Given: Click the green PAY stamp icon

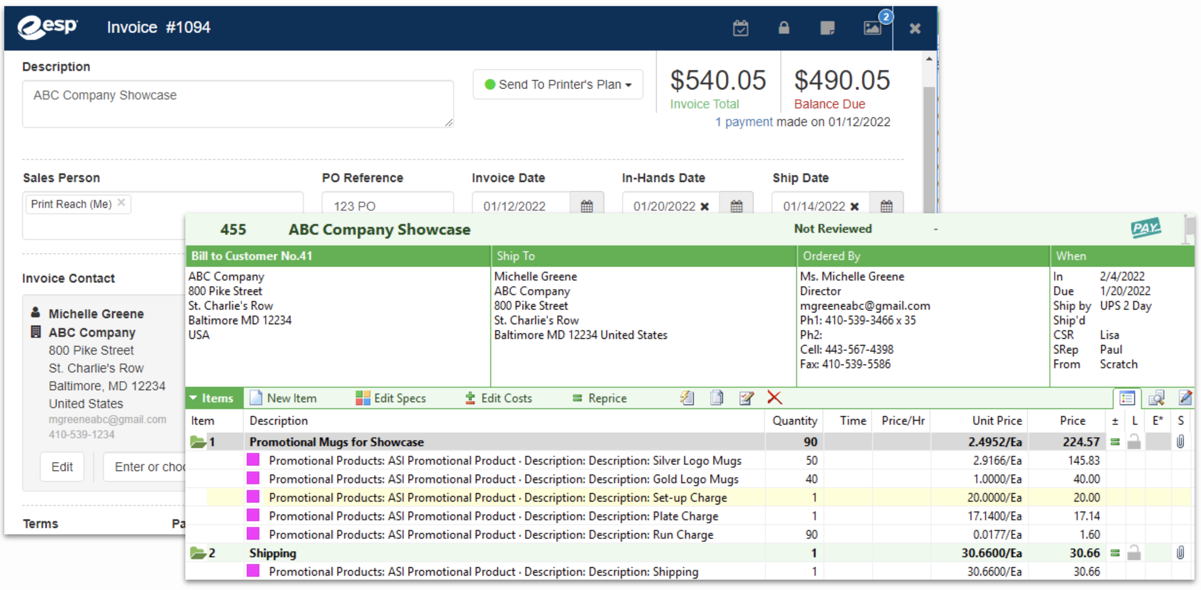Looking at the screenshot, I should pyautogui.click(x=1145, y=228).
